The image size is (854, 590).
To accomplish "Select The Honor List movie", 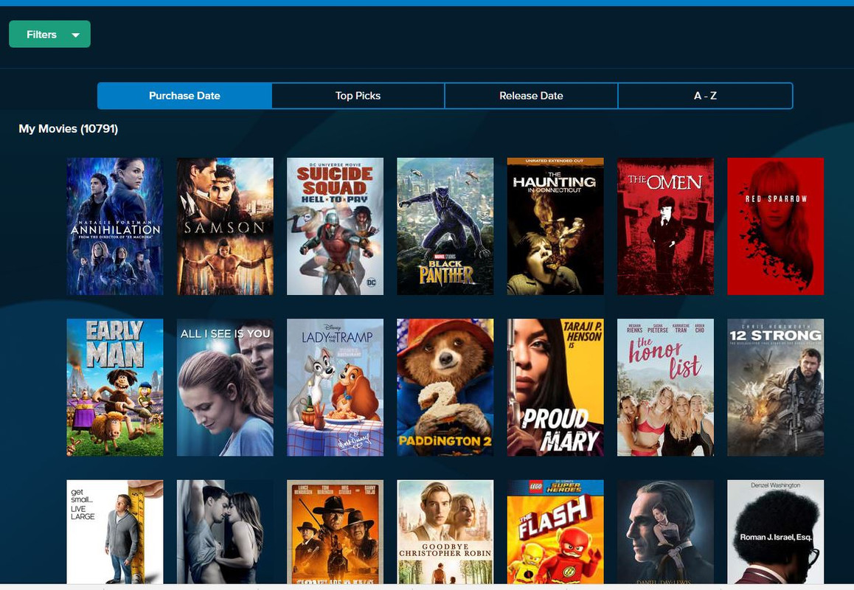I will click(x=665, y=387).
